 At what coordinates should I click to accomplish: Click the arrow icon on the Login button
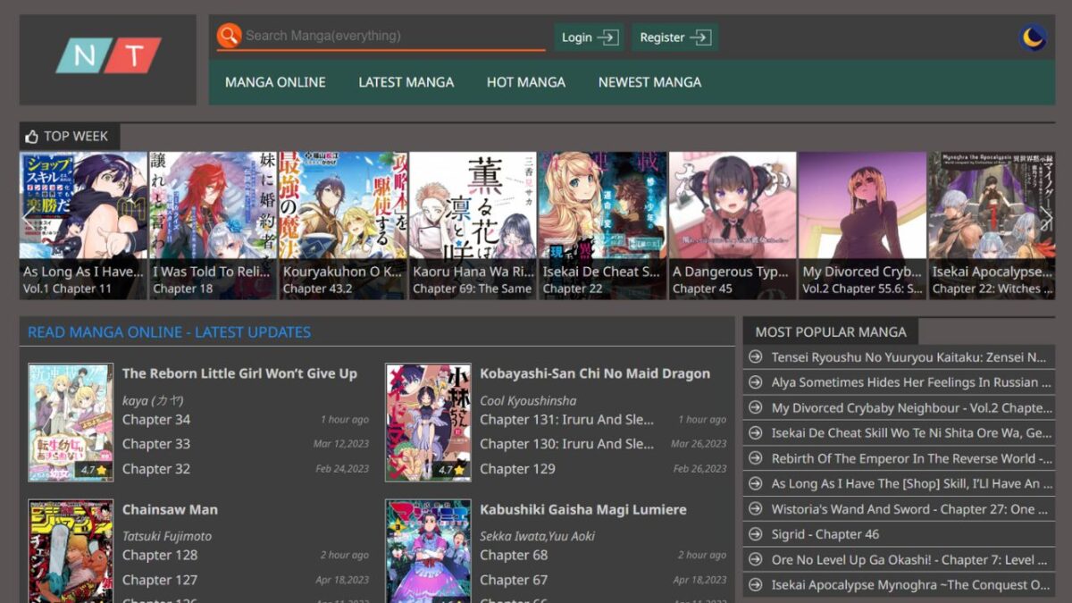(609, 37)
